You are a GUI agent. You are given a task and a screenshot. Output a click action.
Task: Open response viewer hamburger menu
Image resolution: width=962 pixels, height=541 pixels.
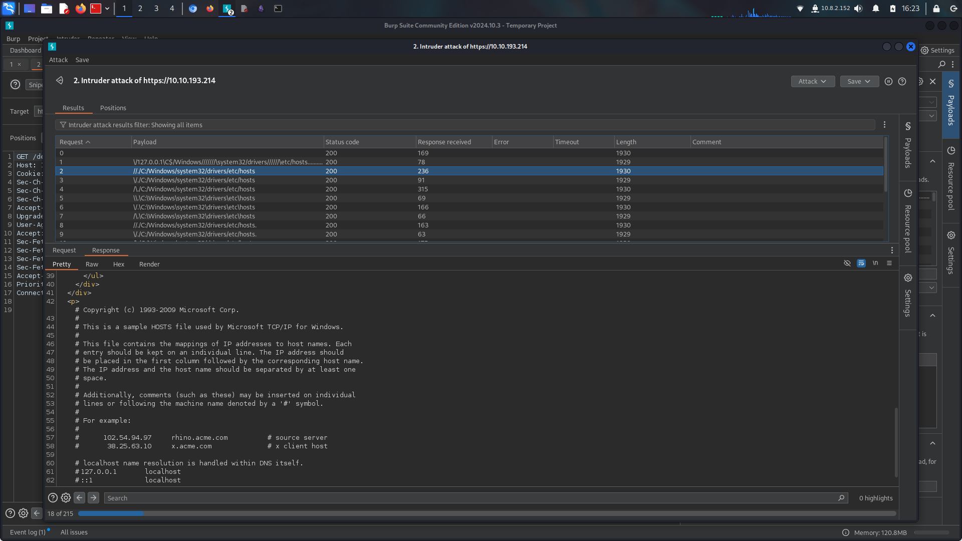tap(889, 263)
